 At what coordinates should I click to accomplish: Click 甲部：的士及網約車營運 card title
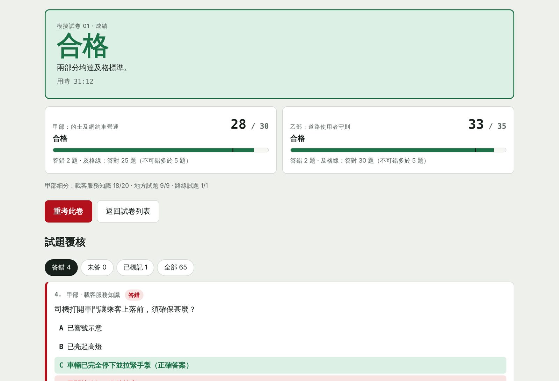pyautogui.click(x=86, y=127)
